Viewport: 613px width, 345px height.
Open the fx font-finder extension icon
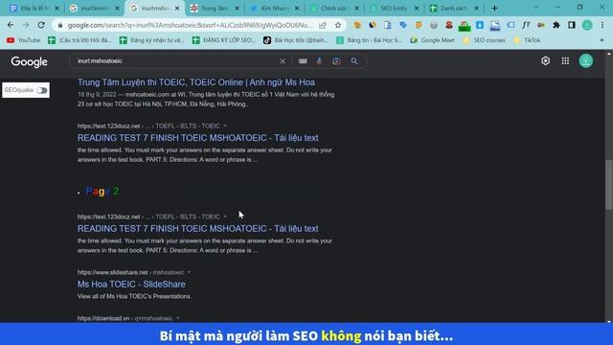[526, 25]
